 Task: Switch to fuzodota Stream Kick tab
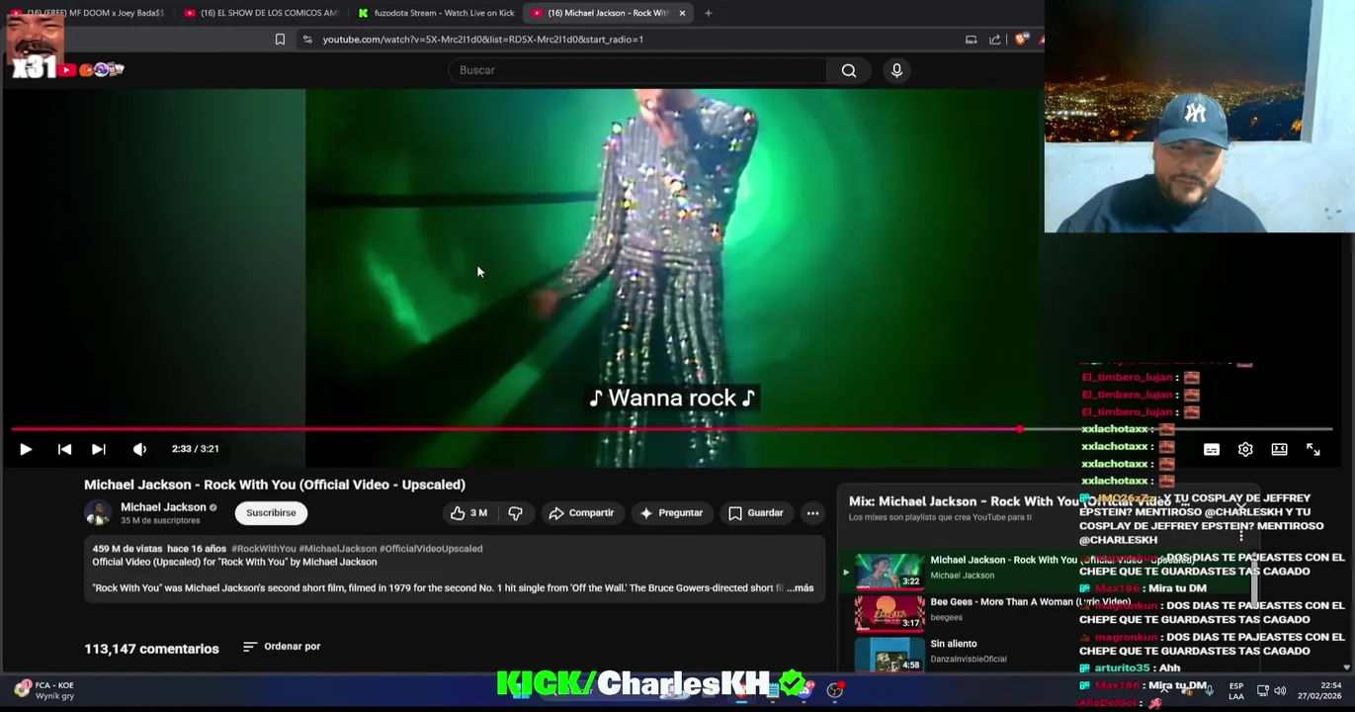point(436,13)
